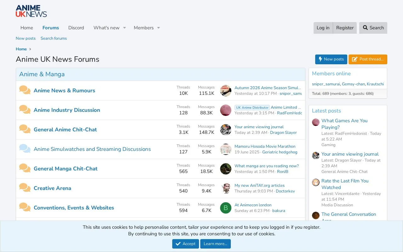
Task: Click the Register button
Action: (345, 28)
